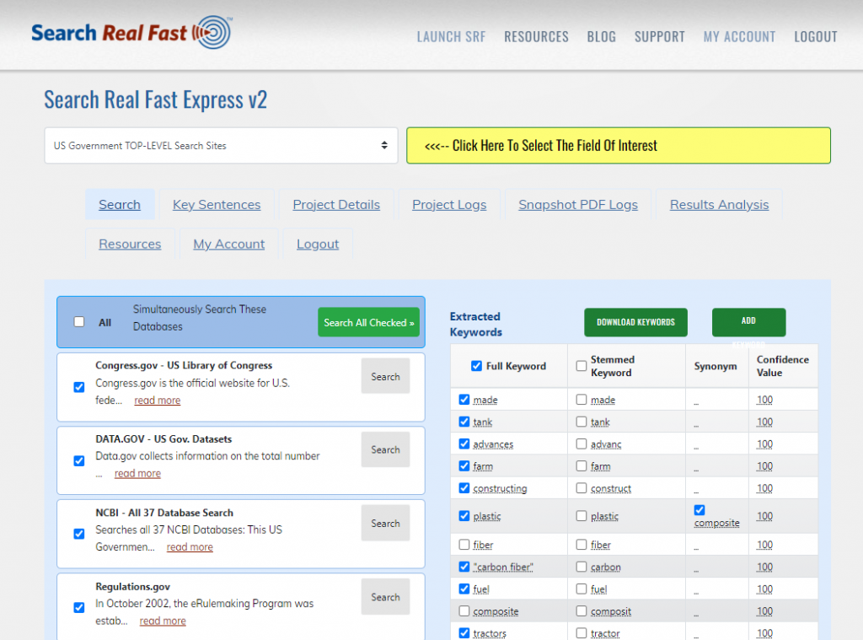The width and height of the screenshot is (863, 640).
Task: Click the Logout tab
Action: coord(318,244)
